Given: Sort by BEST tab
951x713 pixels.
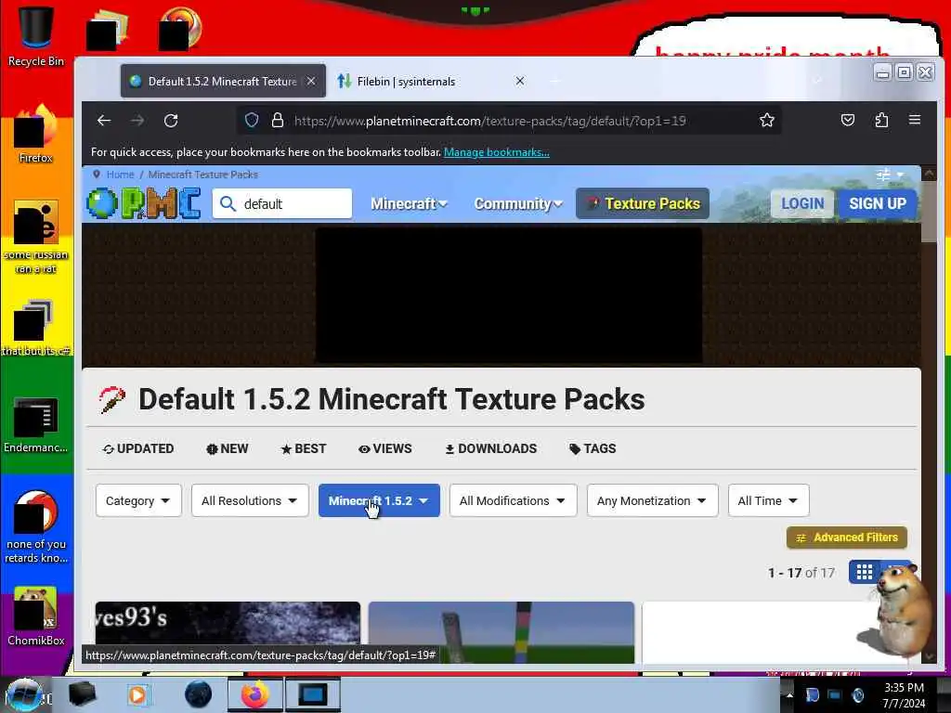Looking at the screenshot, I should click(304, 448).
